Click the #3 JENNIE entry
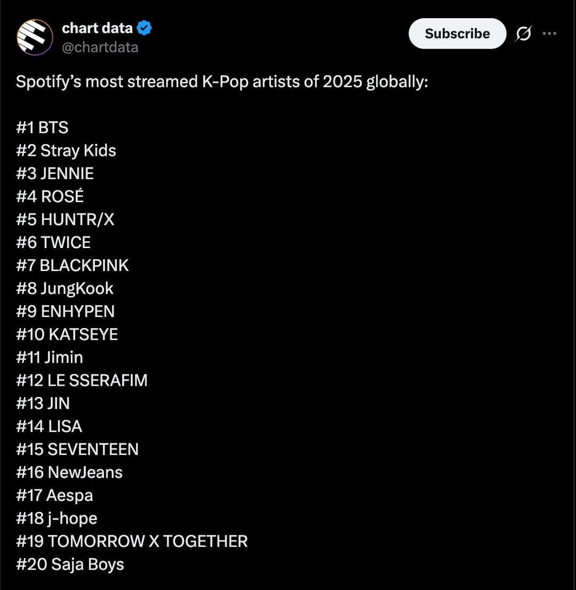 pyautogui.click(x=55, y=174)
